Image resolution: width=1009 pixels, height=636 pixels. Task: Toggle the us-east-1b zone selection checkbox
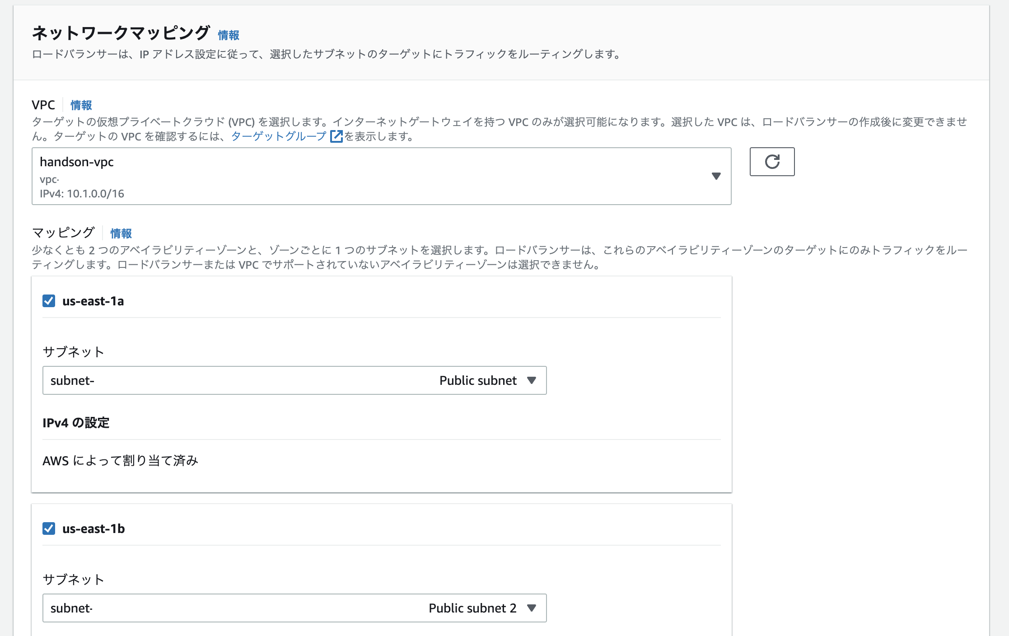[x=48, y=528]
